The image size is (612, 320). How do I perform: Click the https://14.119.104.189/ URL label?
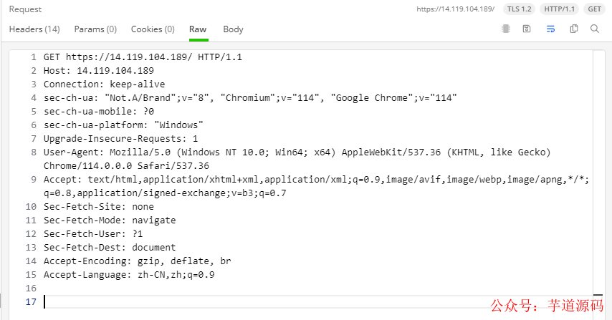point(456,9)
